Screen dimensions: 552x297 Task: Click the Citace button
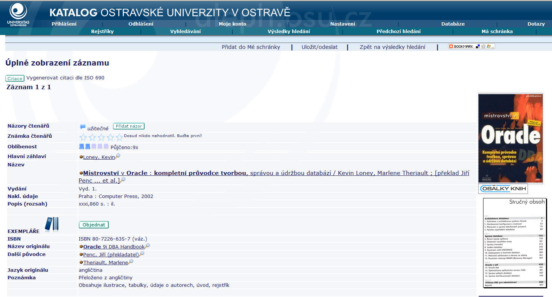pos(15,78)
